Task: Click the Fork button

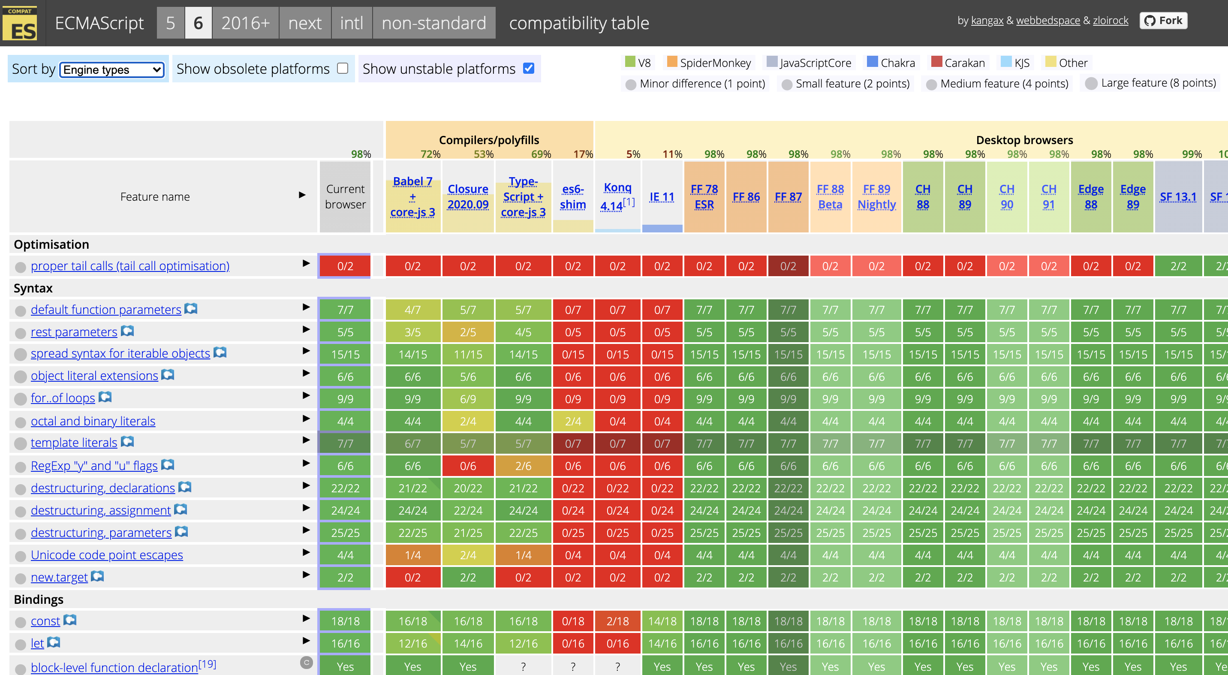Action: coord(1163,21)
